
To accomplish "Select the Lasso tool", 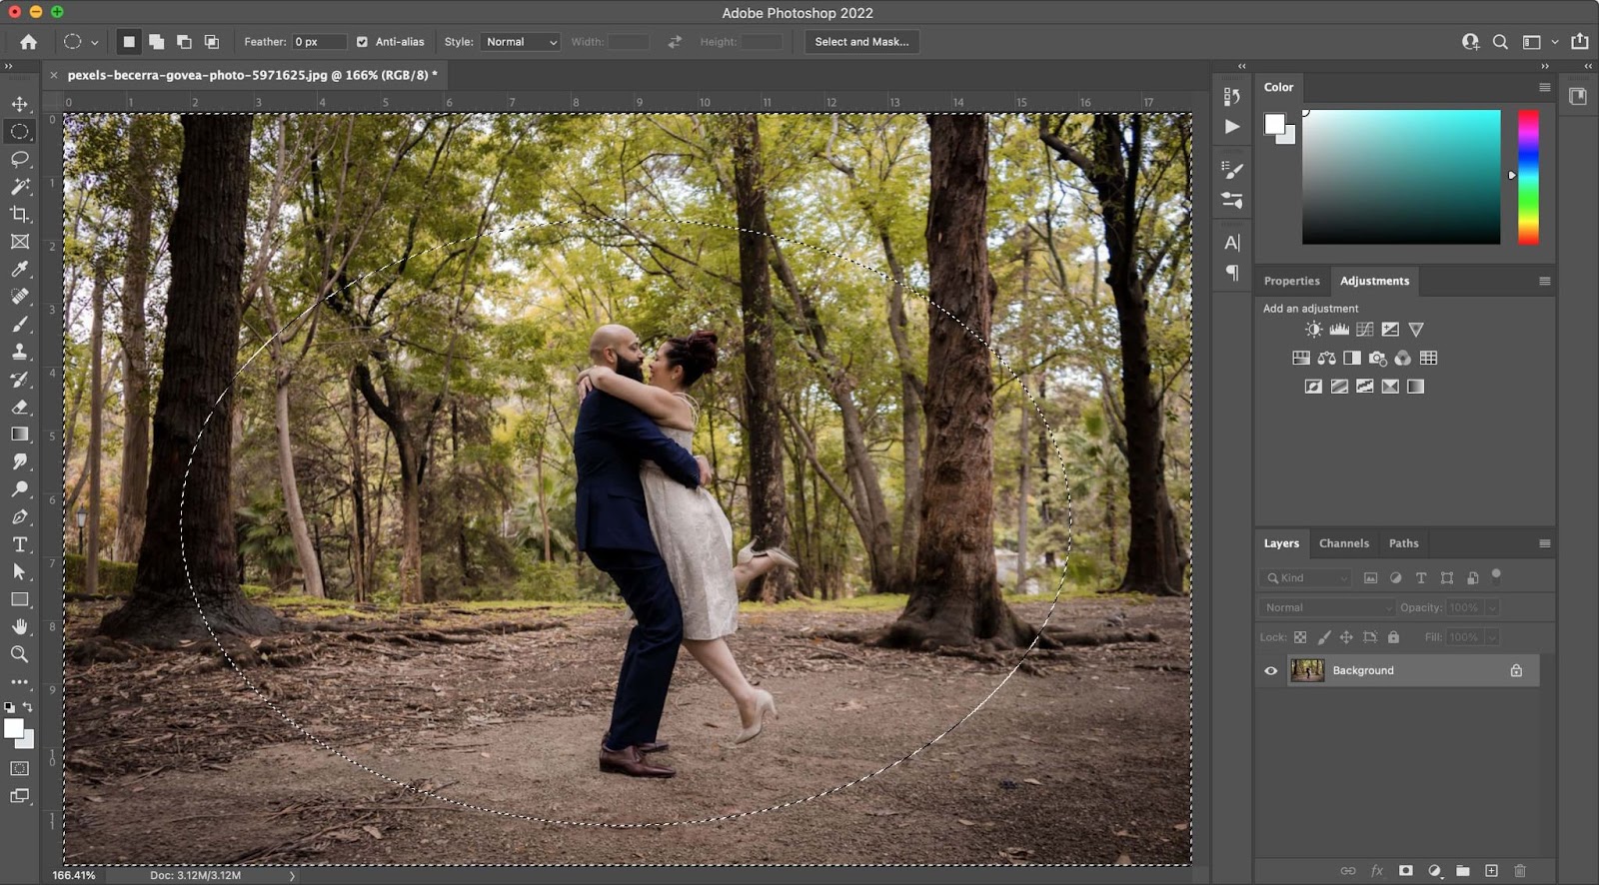I will 19,159.
